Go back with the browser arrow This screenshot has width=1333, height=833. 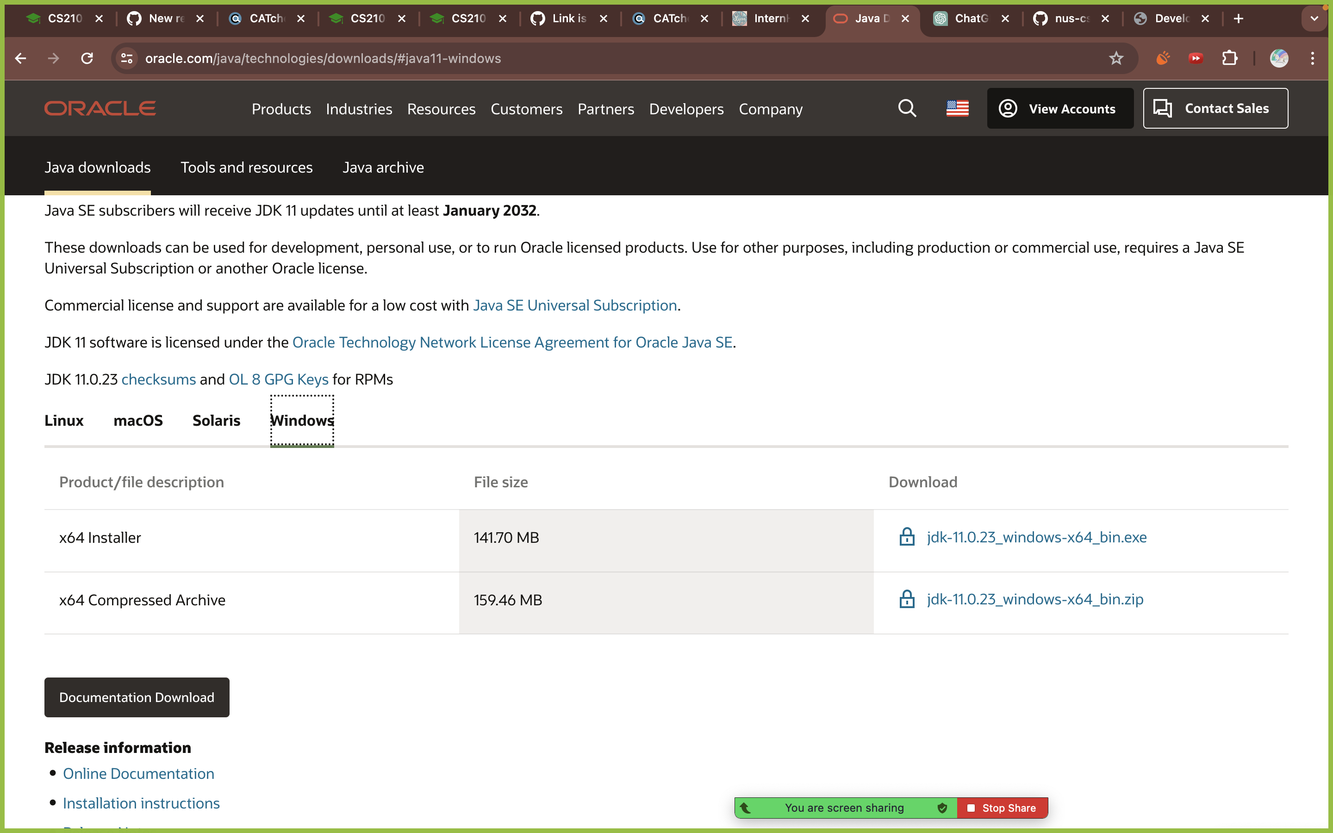[x=21, y=58]
